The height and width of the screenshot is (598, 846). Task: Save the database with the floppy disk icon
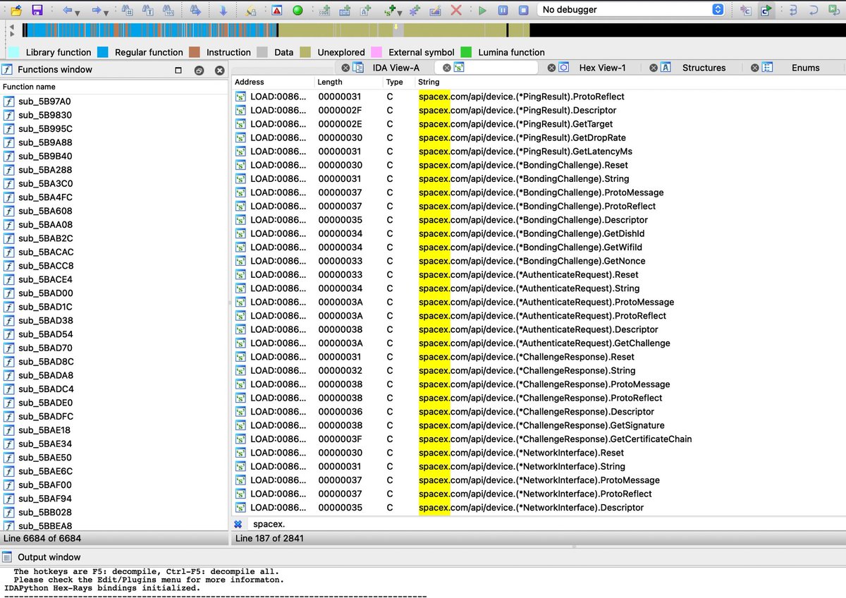coord(37,10)
